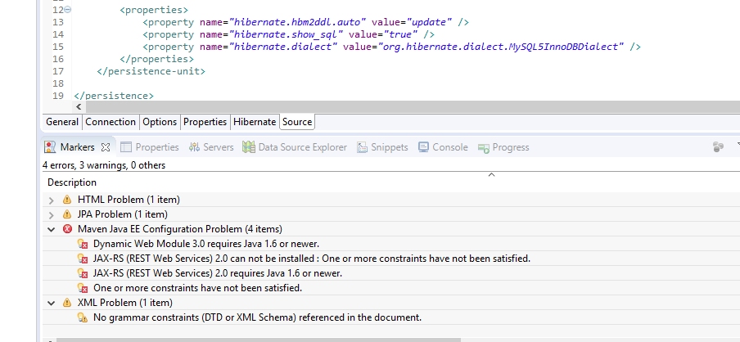Select 'Dynamic Web Module 3.0 requires Java' error
This screenshot has height=342, width=740.
click(206, 244)
